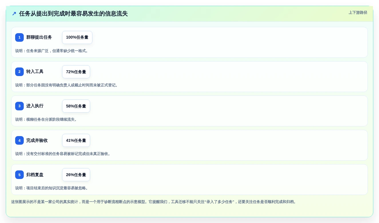Select the 归档复盘 stage label

[35, 175]
